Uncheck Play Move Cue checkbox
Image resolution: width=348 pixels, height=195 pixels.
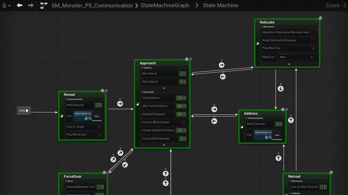tap(313, 48)
